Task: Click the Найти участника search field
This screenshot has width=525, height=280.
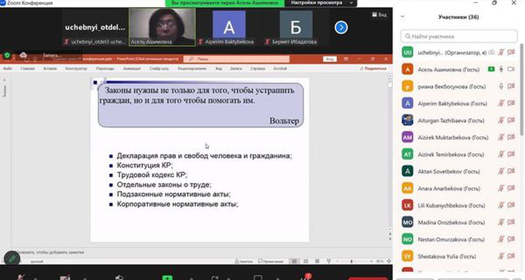Action: (459, 36)
